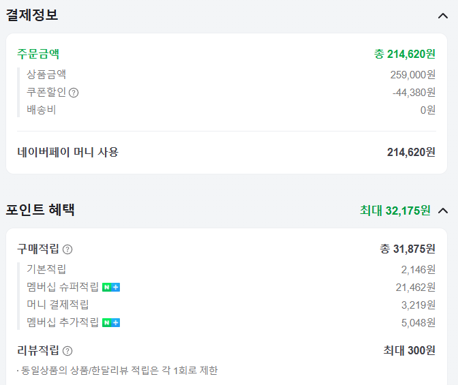Click the N+ badge beside 멤버십 추가적립

pyautogui.click(x=111, y=322)
